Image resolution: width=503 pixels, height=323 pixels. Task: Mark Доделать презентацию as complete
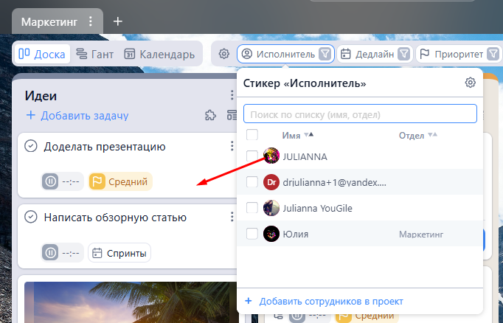[31, 146]
